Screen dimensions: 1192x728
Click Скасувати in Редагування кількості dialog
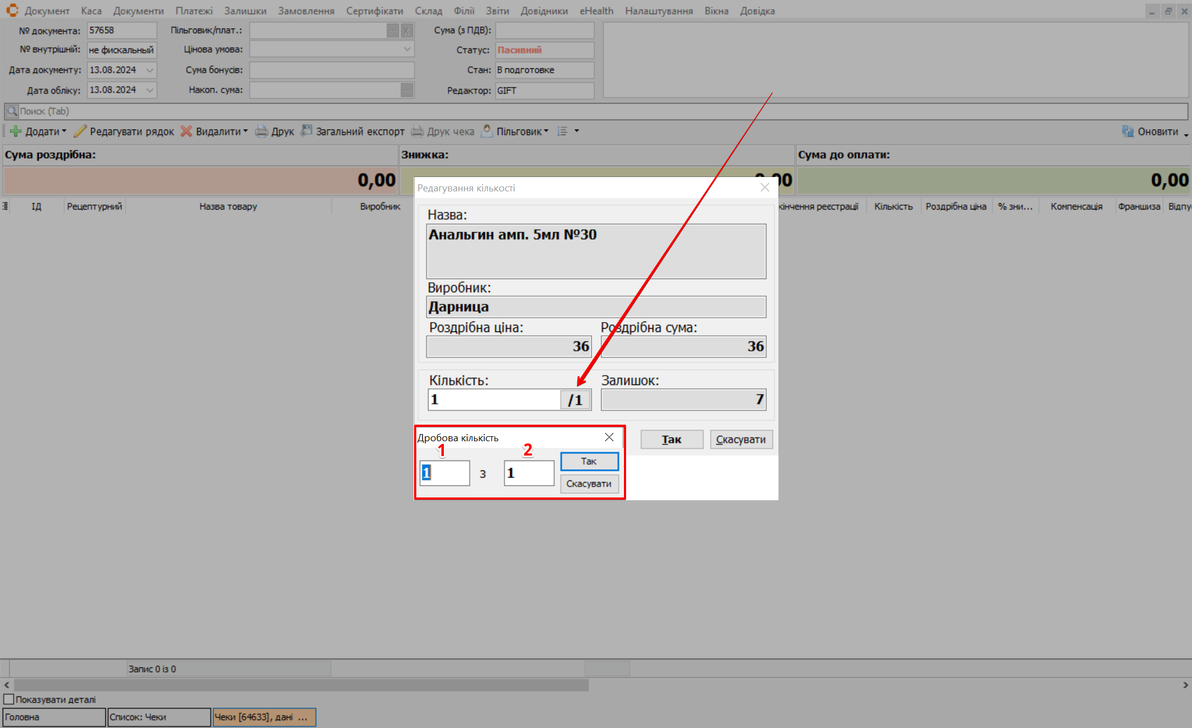click(x=740, y=440)
